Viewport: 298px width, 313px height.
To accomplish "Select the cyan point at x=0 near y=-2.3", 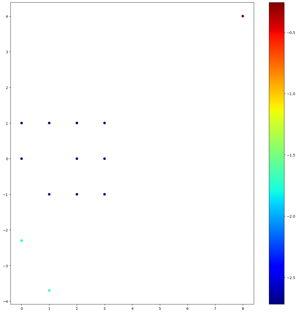I will coord(22,241).
